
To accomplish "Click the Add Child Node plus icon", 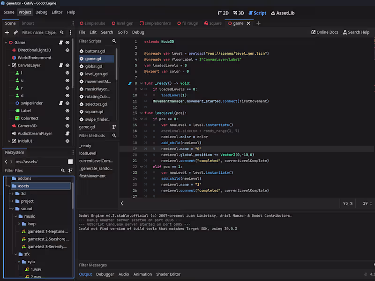I will pyautogui.click(x=7, y=33).
